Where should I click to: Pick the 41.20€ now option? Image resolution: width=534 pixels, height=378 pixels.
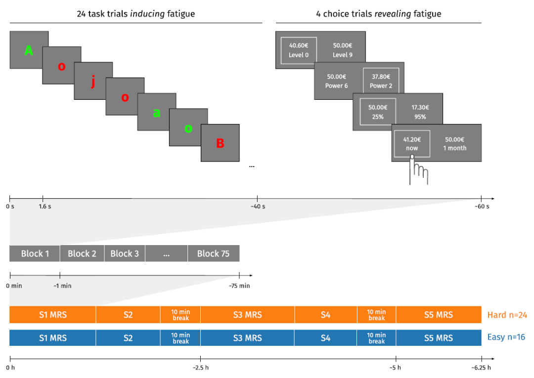(x=412, y=144)
